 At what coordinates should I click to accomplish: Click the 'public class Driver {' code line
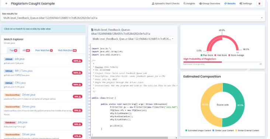[104, 98]
